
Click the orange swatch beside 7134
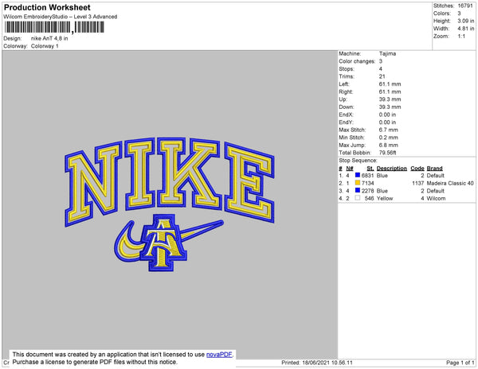click(358, 183)
